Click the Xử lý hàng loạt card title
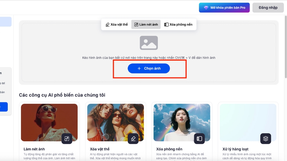The image size is (287, 161). 235,149
